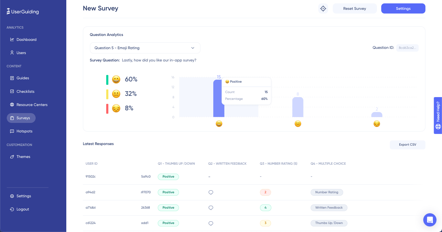442x232 pixels.
Task: Click the Reset Survey button
Action: click(x=355, y=8)
